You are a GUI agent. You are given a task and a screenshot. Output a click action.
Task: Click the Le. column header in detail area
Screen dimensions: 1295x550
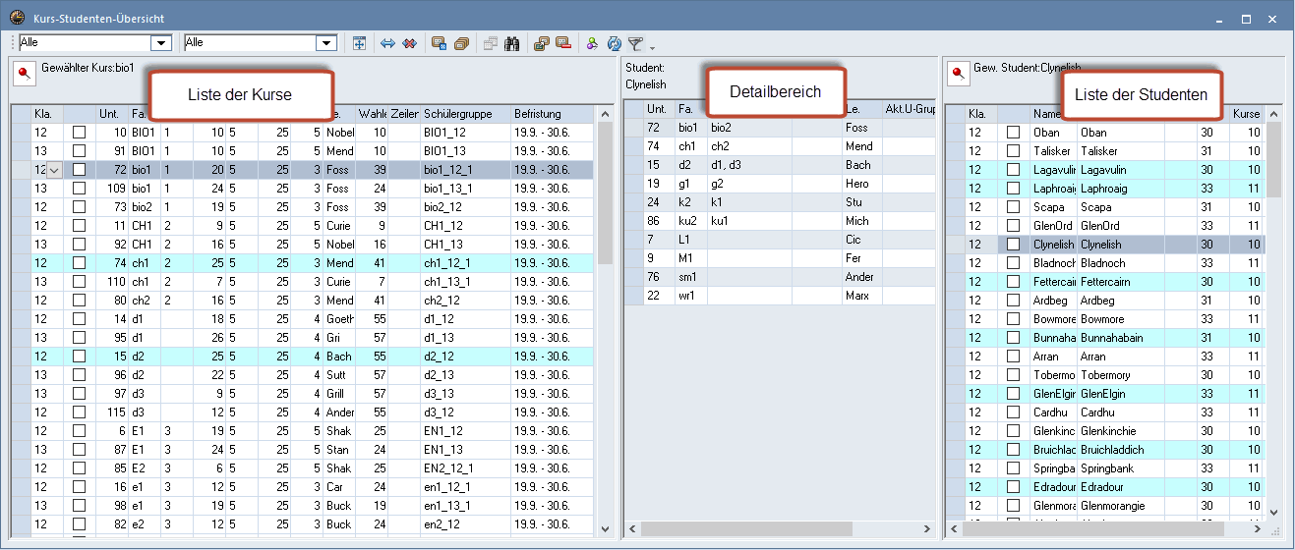tap(861, 108)
